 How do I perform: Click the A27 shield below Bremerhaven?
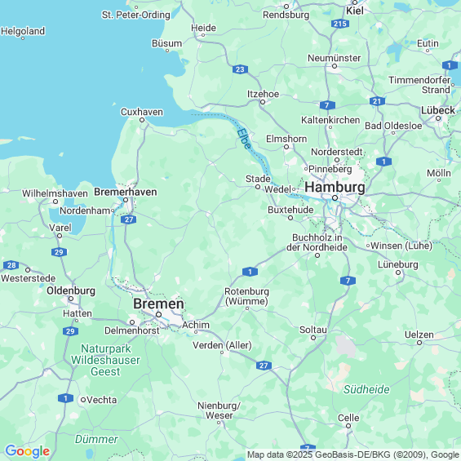coord(128,219)
